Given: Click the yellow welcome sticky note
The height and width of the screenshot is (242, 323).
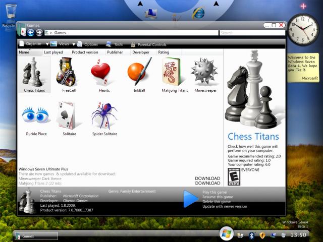Looking at the screenshot, I should [303, 68].
